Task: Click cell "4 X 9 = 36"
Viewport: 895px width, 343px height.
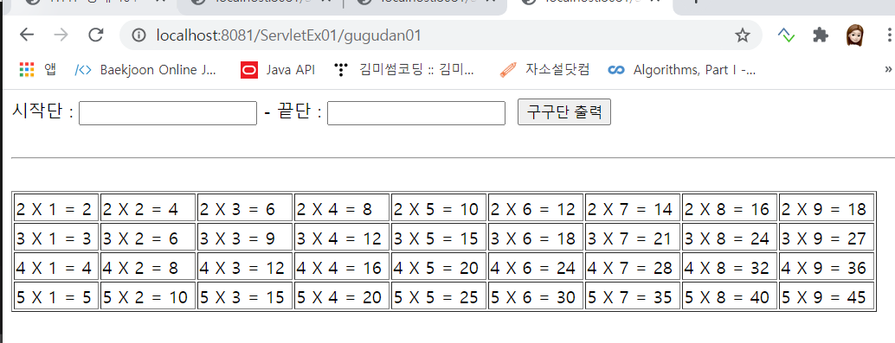Action: (x=827, y=265)
